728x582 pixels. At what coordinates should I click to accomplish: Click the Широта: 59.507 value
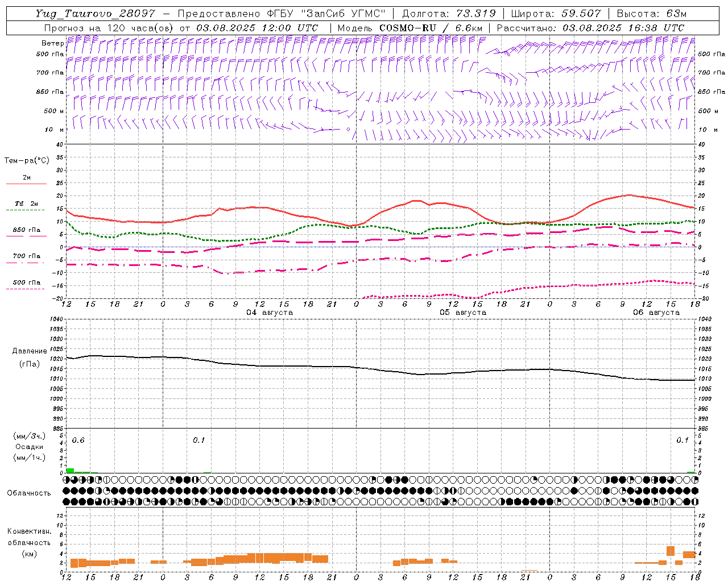[x=556, y=14]
